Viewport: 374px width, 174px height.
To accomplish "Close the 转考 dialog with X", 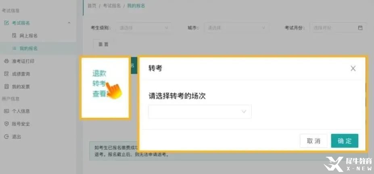I will tap(353, 68).
